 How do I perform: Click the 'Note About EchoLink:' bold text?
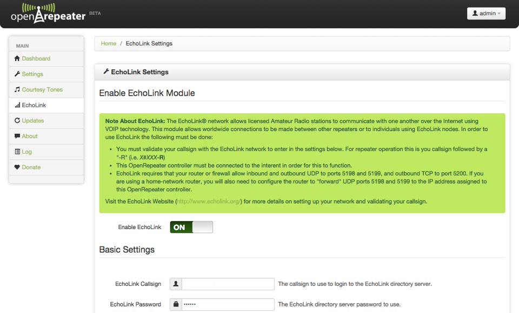(135, 121)
